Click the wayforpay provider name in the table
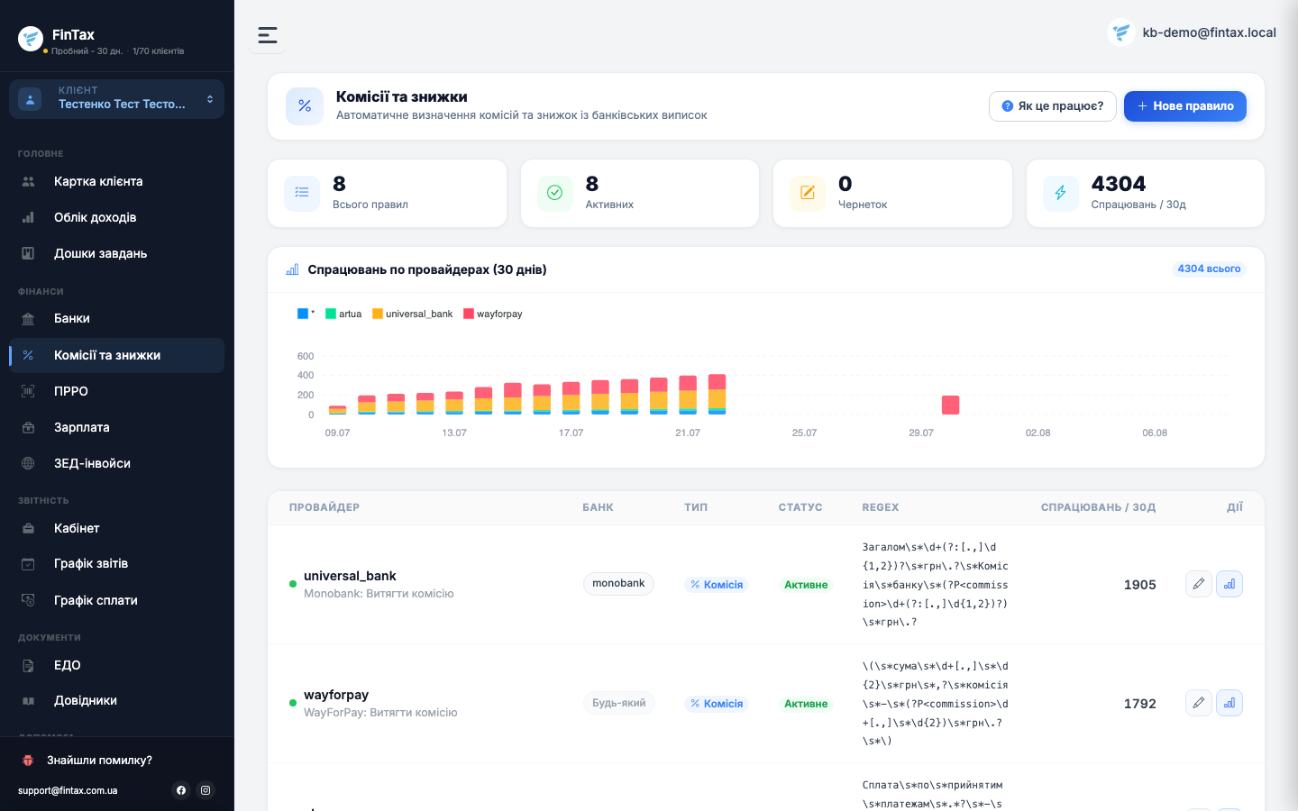Viewport: 1298px width, 811px height. pyautogui.click(x=336, y=695)
